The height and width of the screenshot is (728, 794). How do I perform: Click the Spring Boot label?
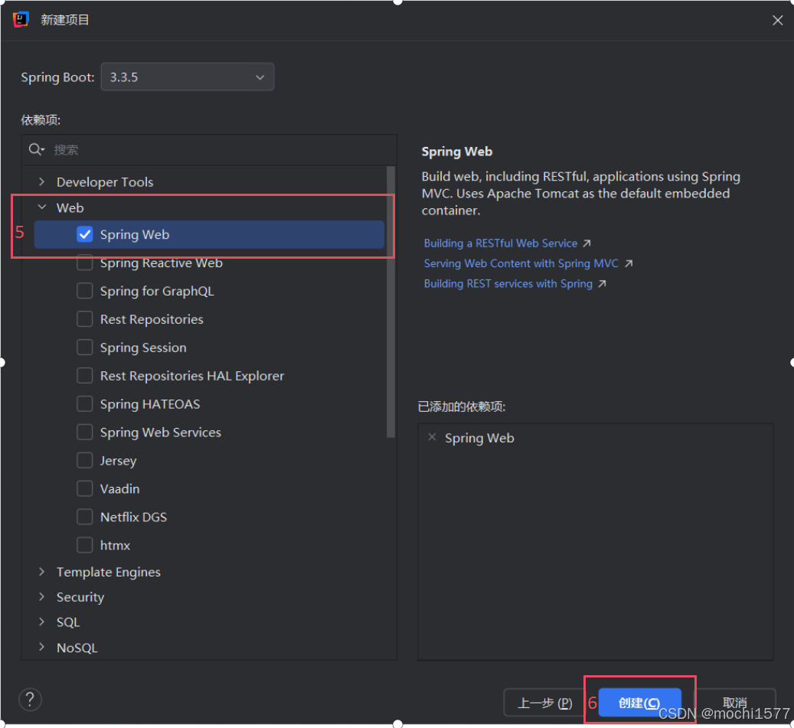click(57, 77)
